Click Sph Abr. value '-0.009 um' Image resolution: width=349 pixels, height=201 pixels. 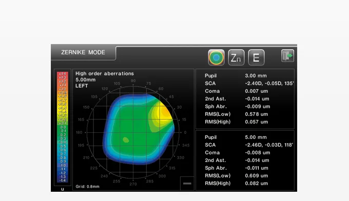pyautogui.click(x=258, y=107)
